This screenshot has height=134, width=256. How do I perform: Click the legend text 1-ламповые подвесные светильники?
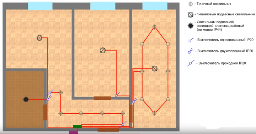click(x=226, y=14)
